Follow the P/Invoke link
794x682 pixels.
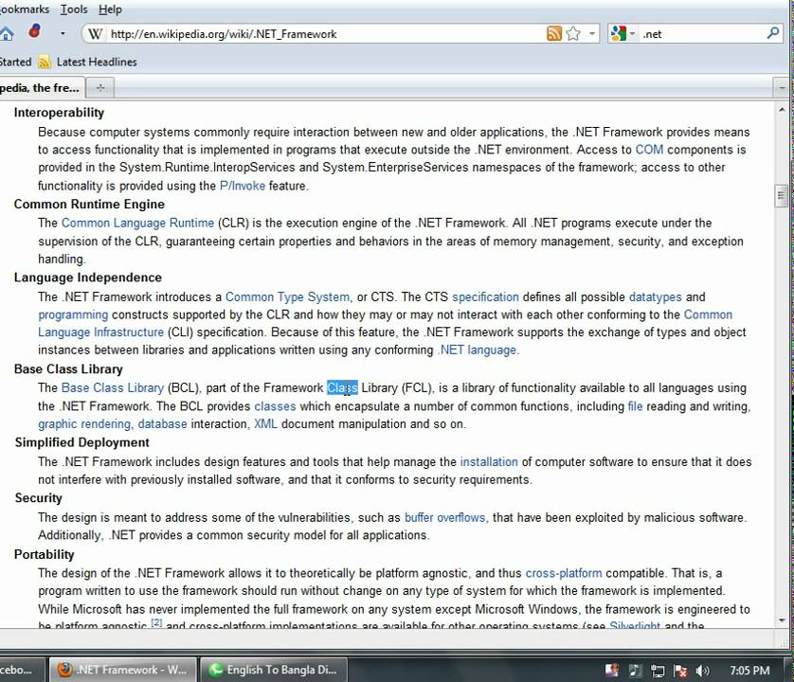[x=243, y=186]
